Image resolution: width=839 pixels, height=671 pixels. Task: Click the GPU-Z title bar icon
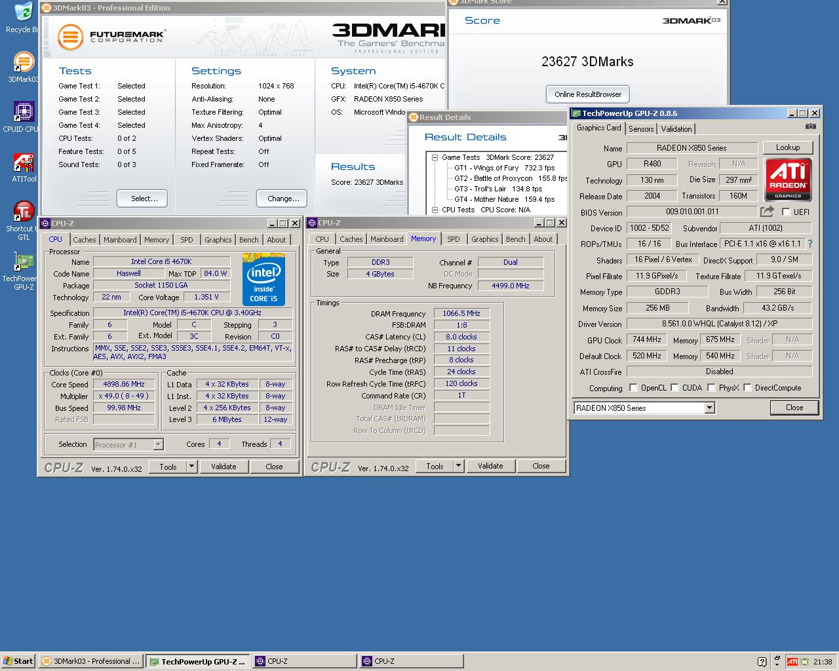point(576,113)
